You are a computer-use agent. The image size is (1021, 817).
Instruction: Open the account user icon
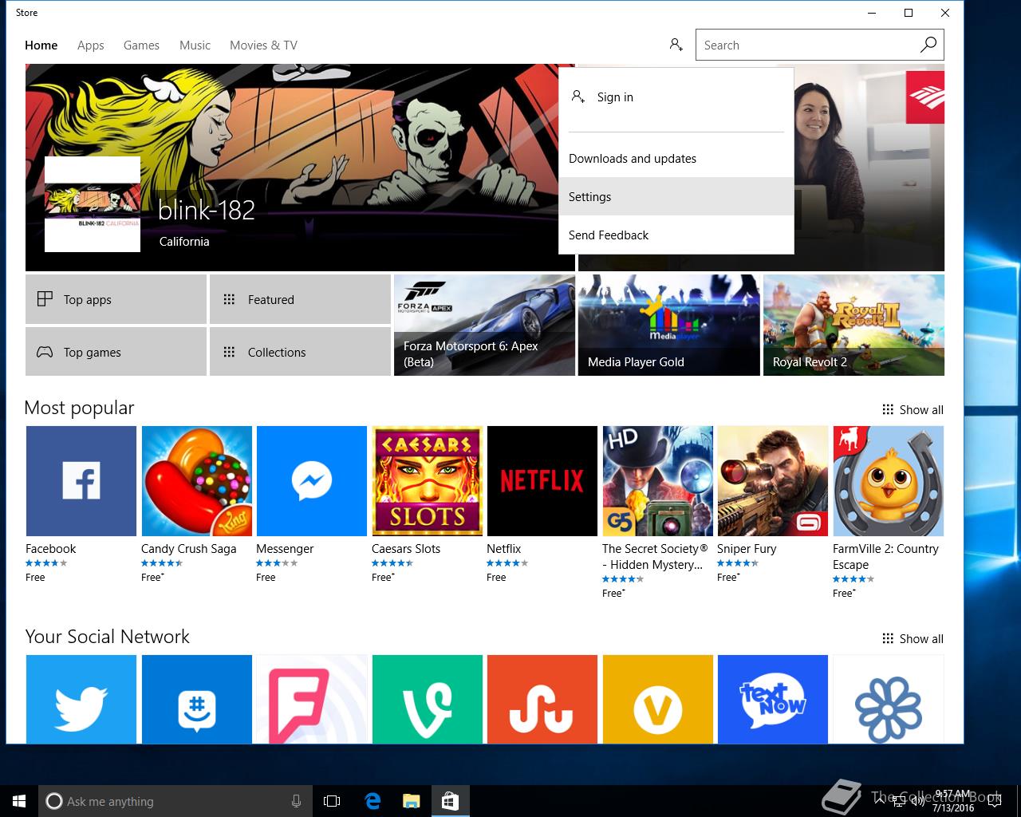pos(676,45)
